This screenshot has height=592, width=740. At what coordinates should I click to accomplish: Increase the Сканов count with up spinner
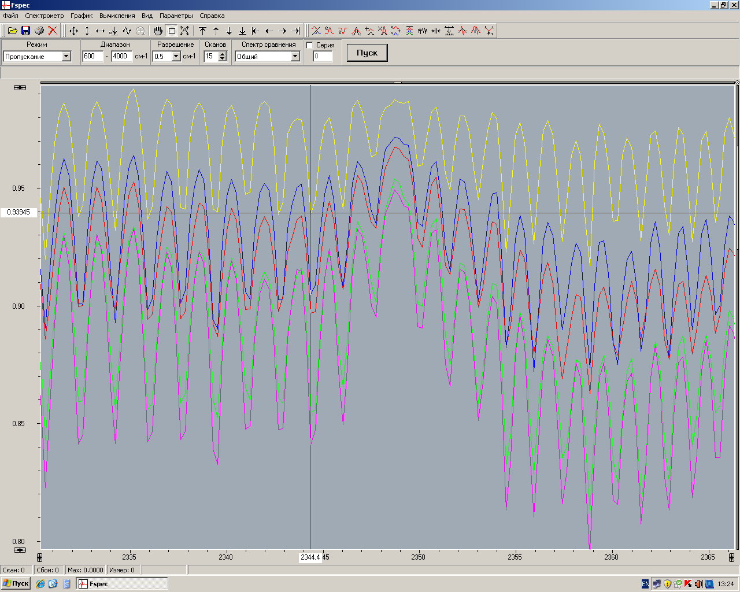pyautogui.click(x=223, y=54)
